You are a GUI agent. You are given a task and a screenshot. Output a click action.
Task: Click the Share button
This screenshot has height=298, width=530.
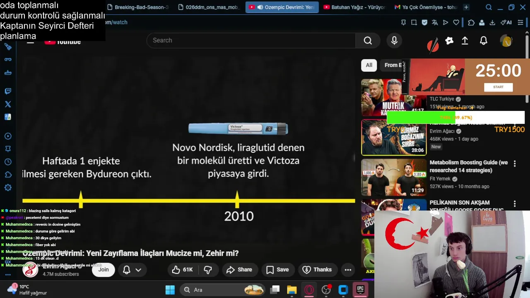(x=239, y=270)
